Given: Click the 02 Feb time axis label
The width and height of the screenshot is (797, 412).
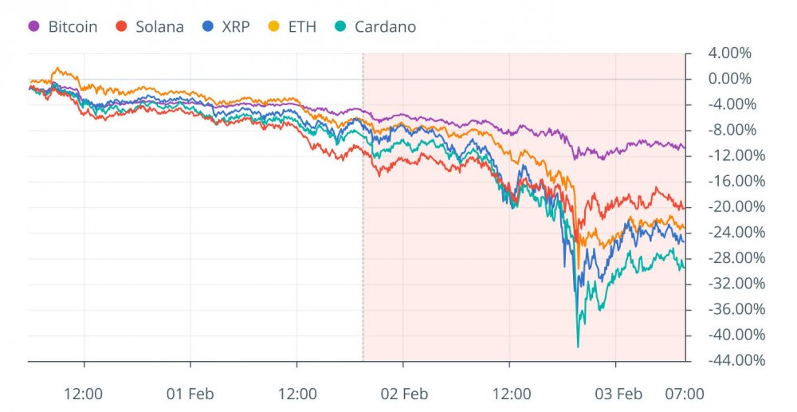Looking at the screenshot, I should point(403,393).
